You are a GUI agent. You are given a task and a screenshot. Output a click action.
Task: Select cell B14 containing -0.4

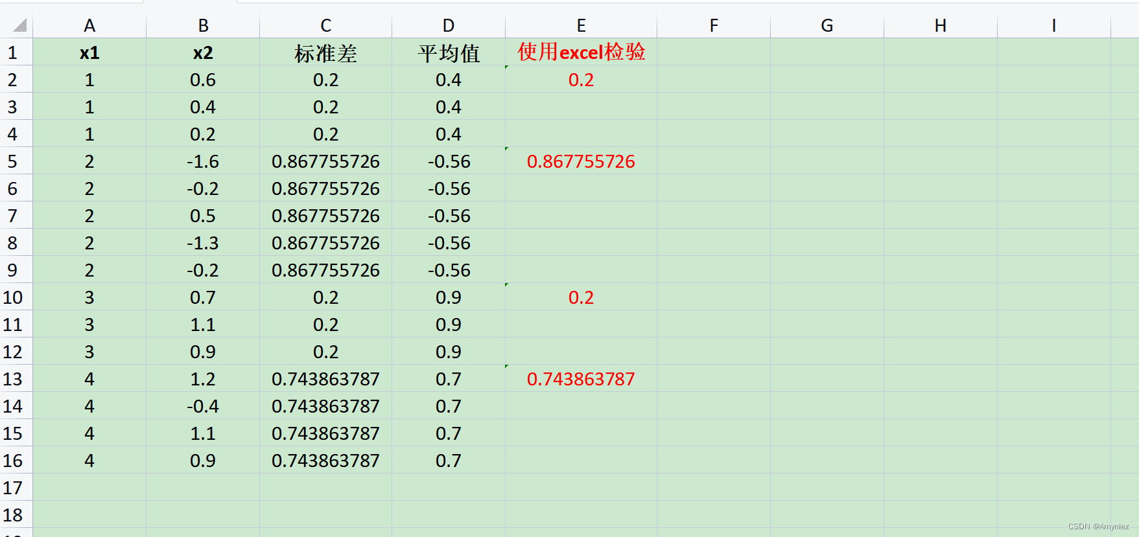(203, 406)
